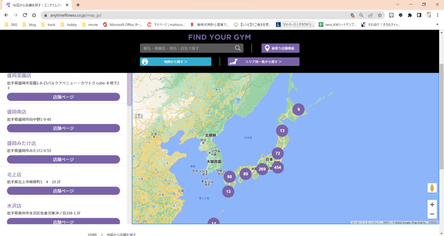Open the blog bookmarks folder

click(x=29, y=25)
